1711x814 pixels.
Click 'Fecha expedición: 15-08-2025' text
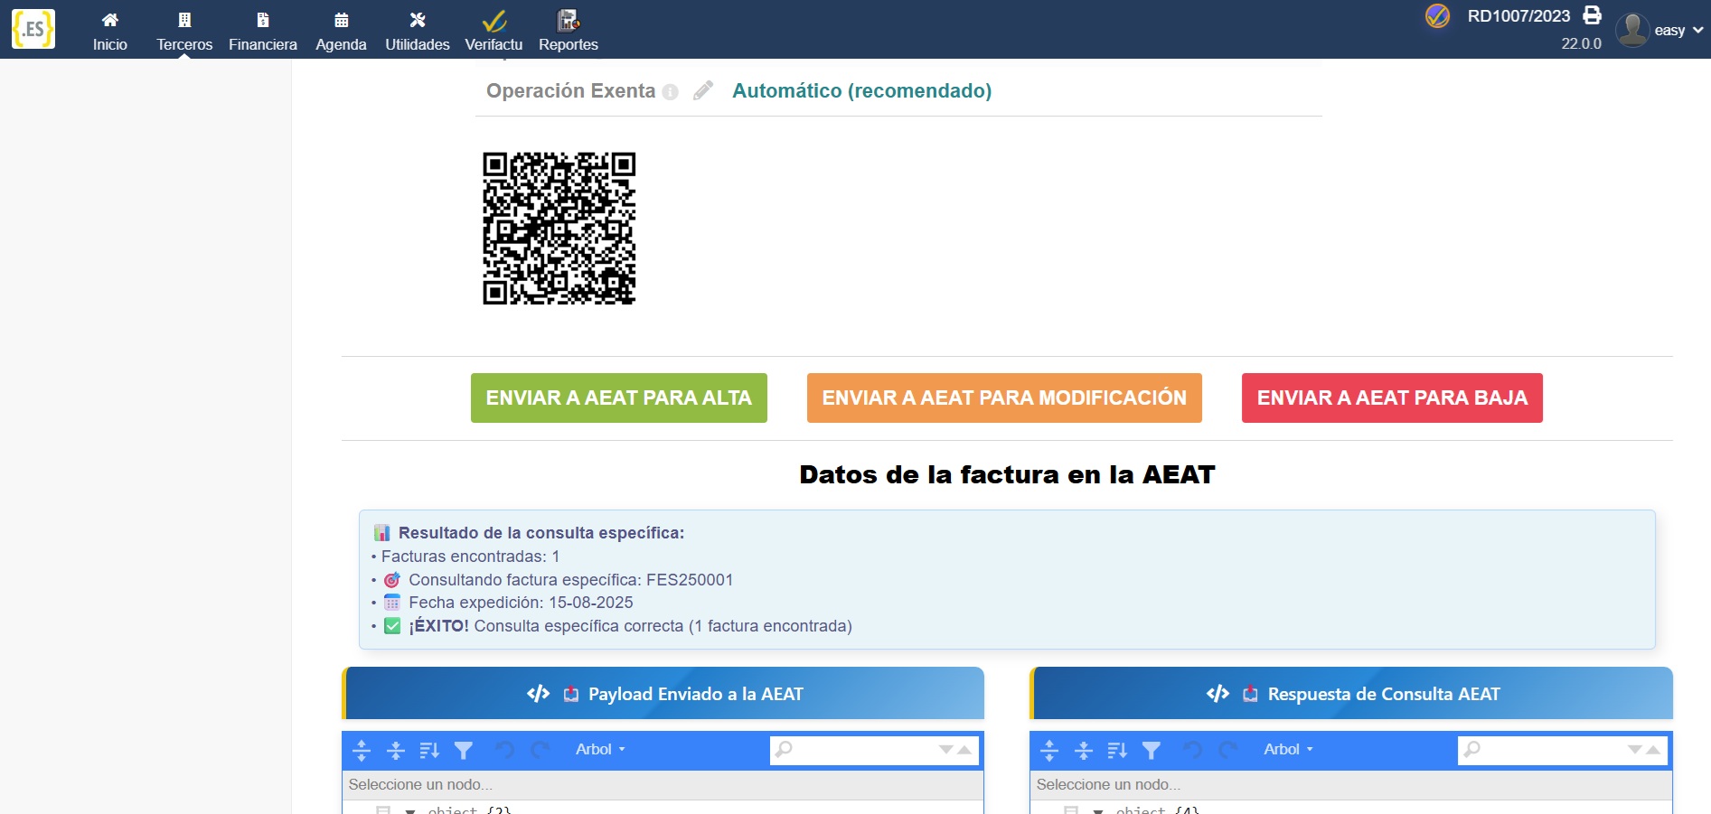pos(521,603)
